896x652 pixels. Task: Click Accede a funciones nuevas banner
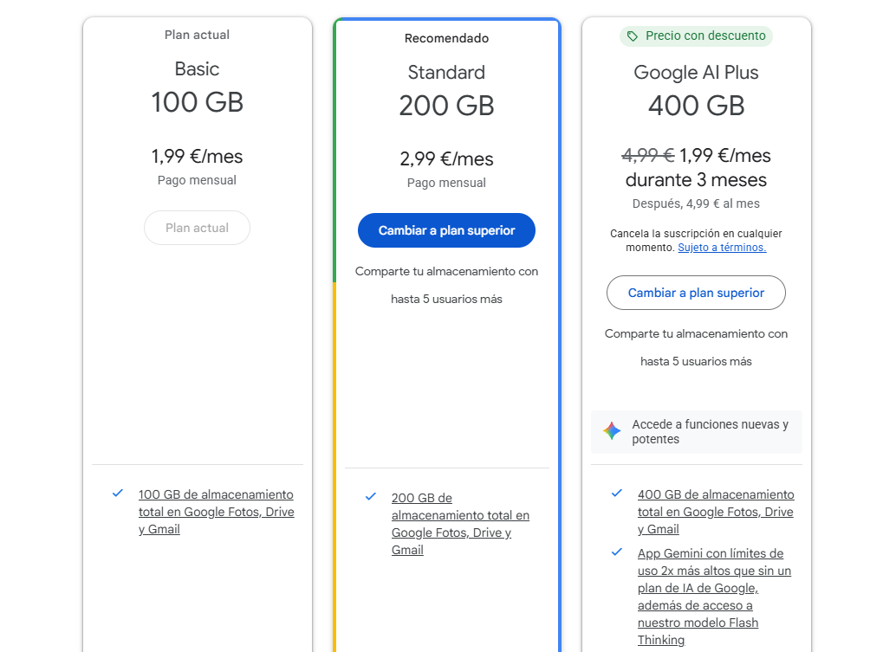click(x=696, y=431)
